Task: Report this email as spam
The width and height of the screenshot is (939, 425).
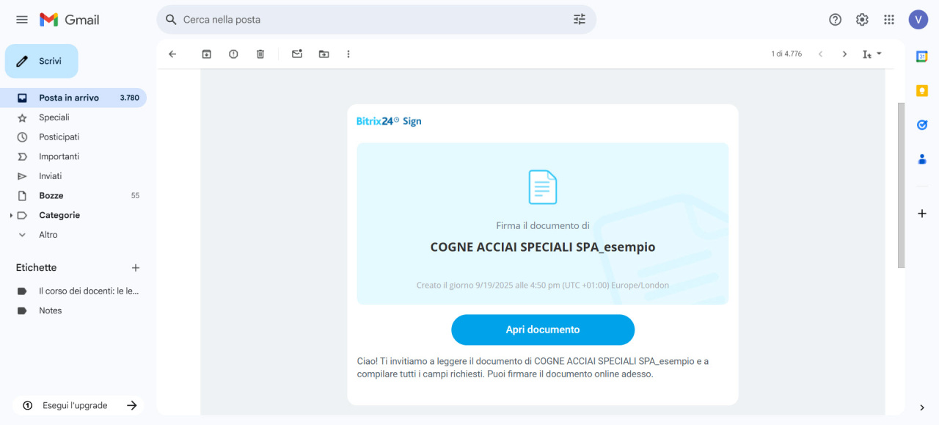Action: coord(233,54)
